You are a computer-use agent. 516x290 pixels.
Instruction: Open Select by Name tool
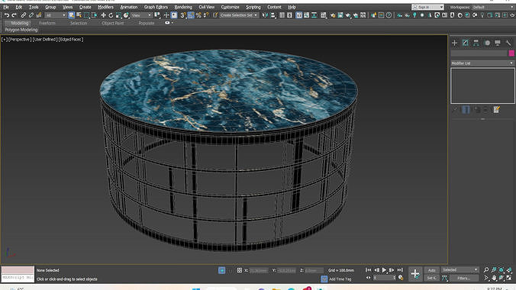[x=79, y=15]
